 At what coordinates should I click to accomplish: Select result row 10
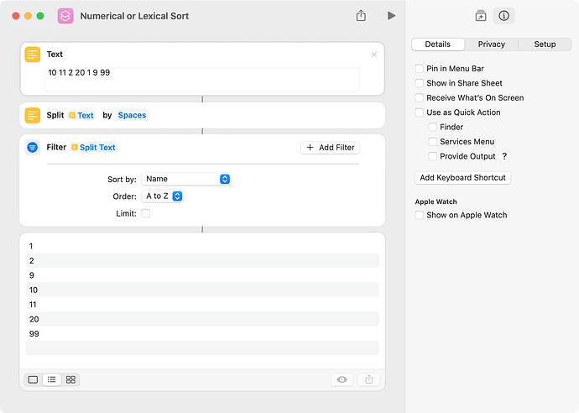[x=202, y=290]
